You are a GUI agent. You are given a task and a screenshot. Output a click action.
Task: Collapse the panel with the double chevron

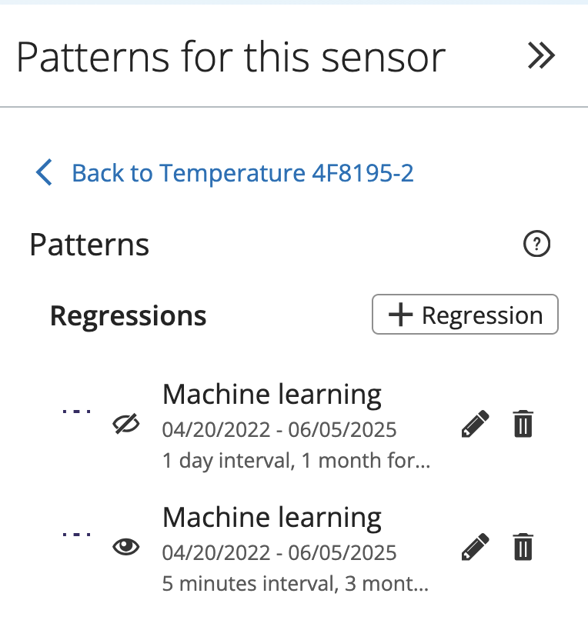541,55
